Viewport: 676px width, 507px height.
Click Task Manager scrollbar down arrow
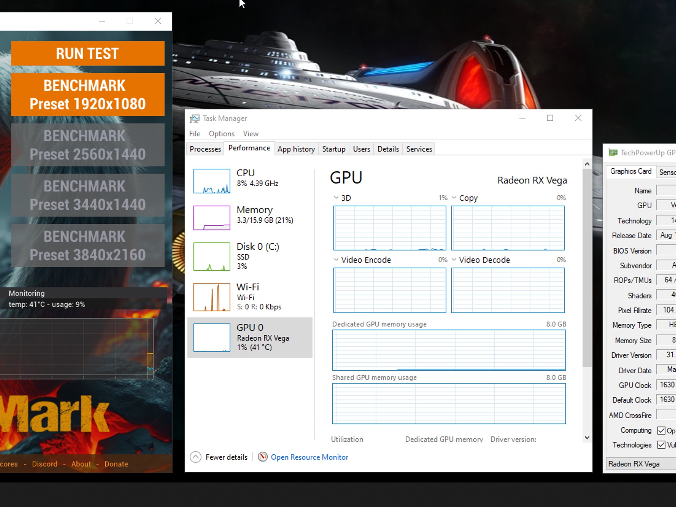coord(587,438)
